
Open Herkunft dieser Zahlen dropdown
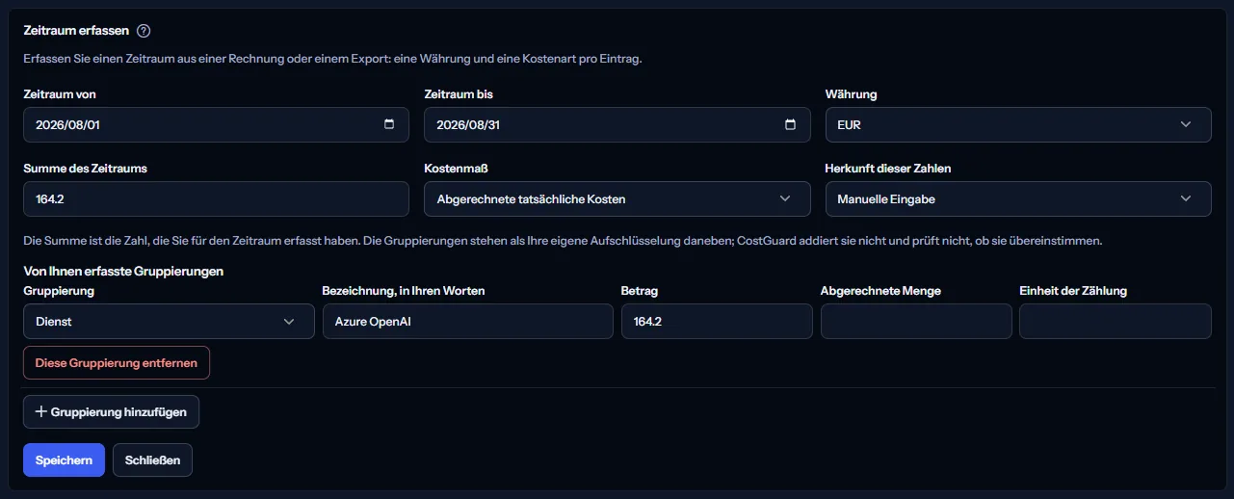1018,199
